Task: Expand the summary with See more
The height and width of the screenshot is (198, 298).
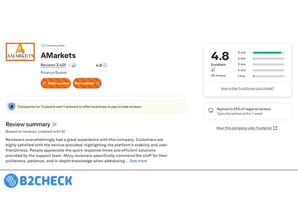Action: tap(139, 160)
